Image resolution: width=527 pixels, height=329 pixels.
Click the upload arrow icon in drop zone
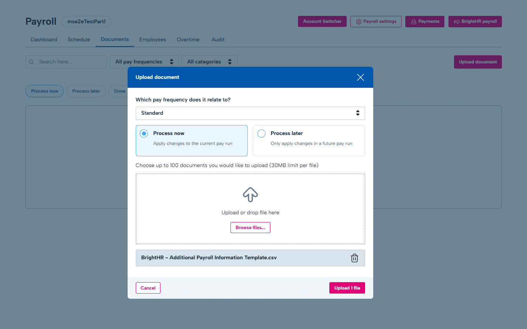tap(250, 194)
